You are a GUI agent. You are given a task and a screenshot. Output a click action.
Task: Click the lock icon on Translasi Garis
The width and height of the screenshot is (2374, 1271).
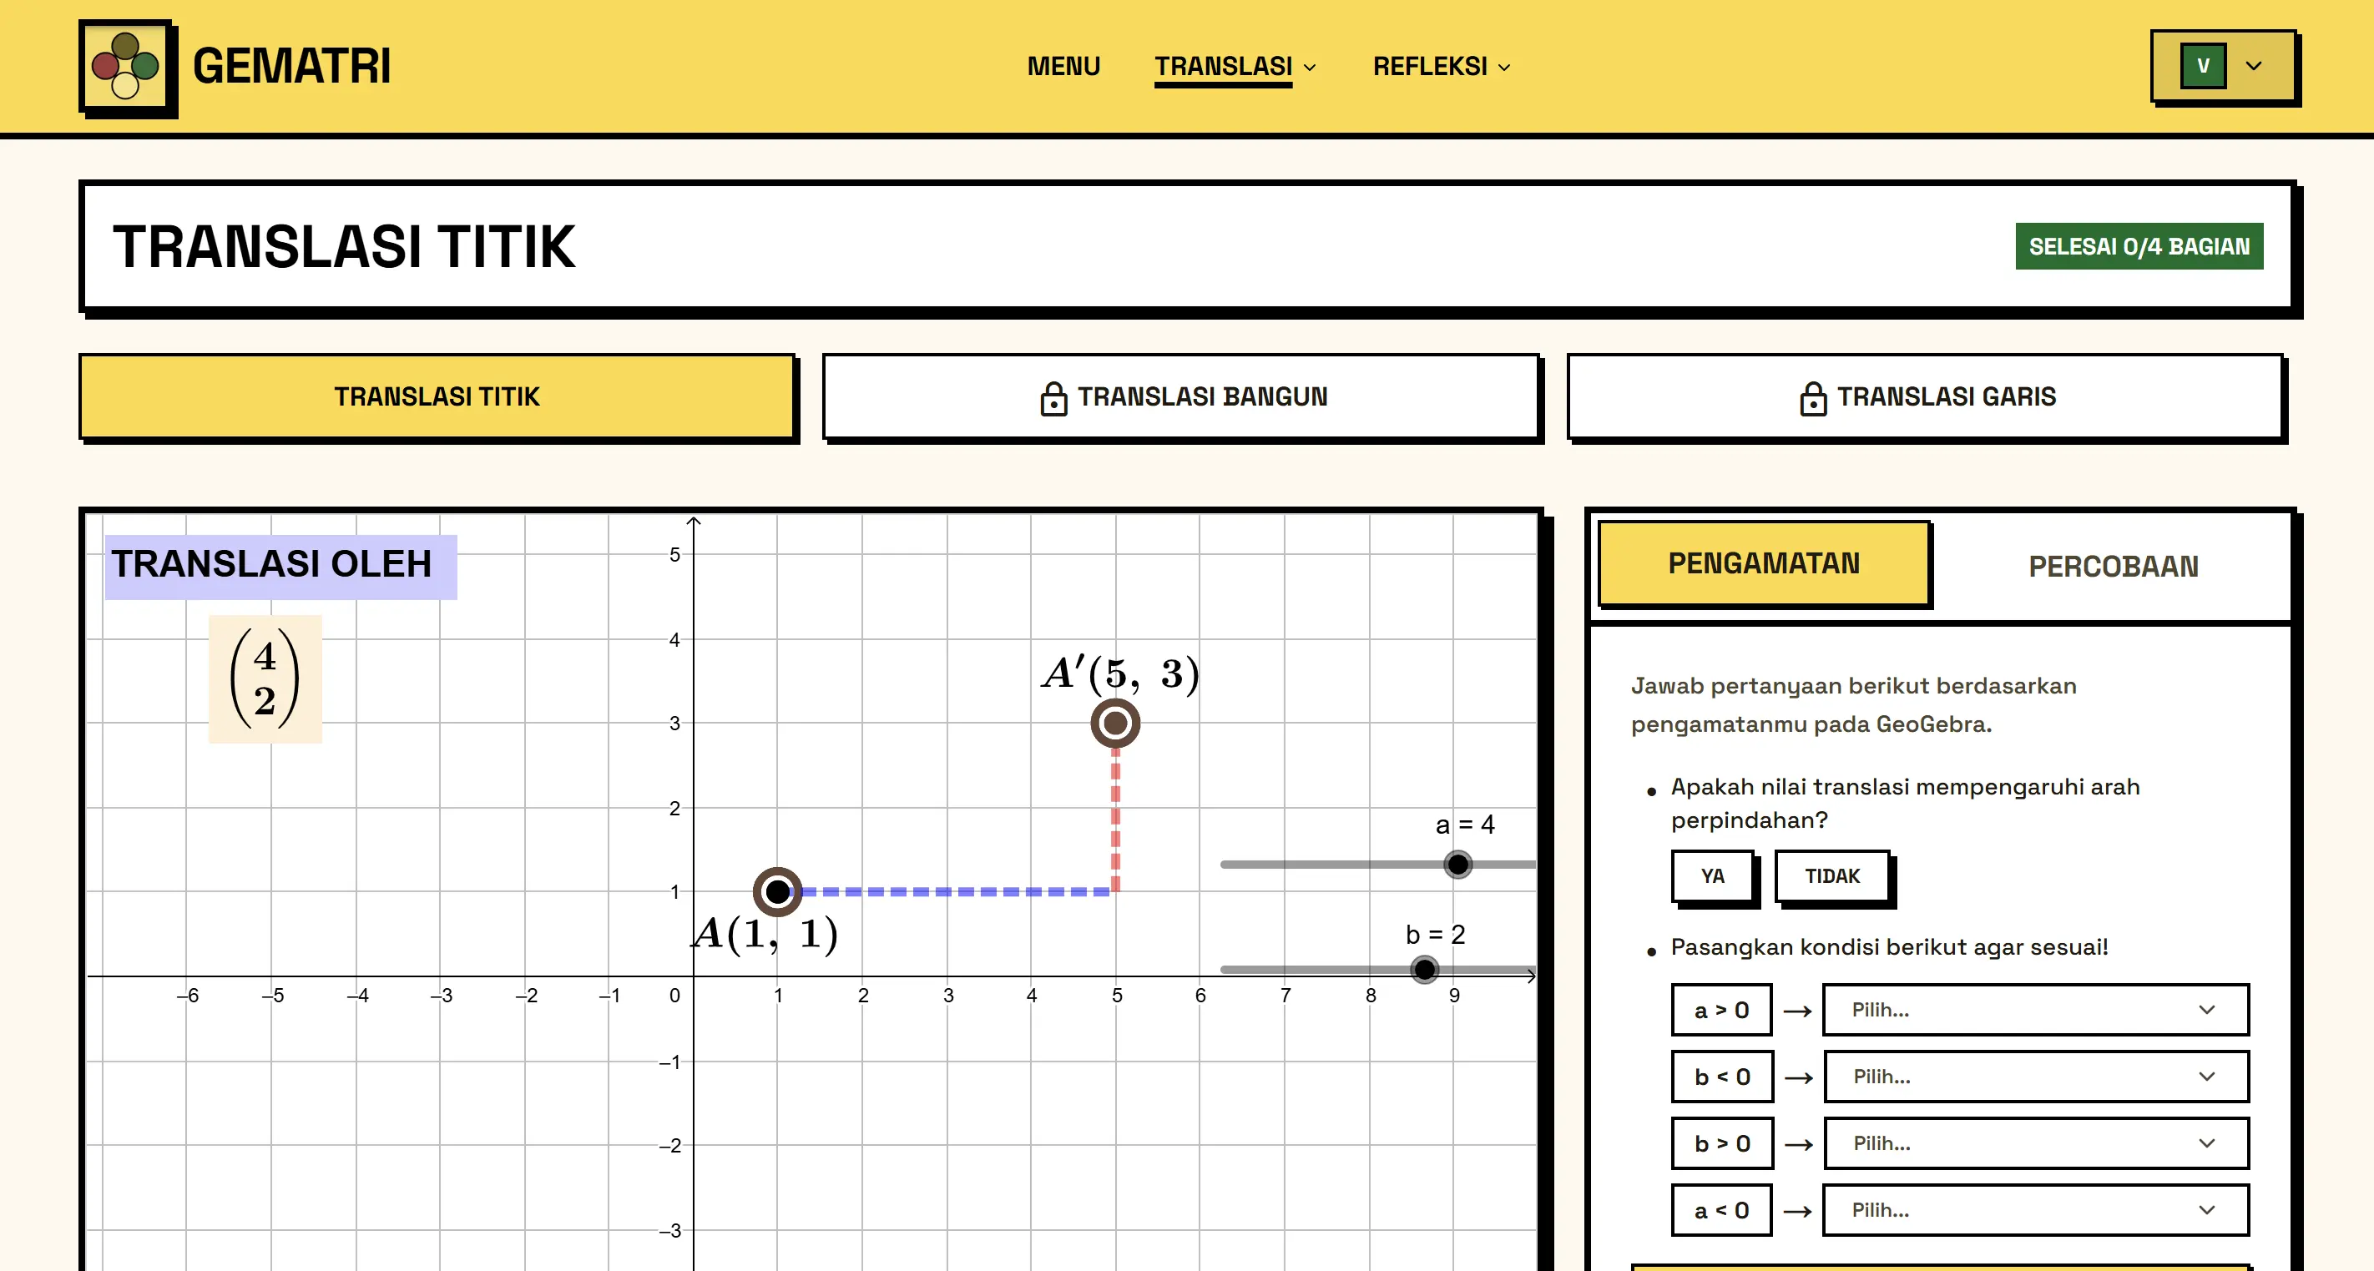tap(1813, 397)
